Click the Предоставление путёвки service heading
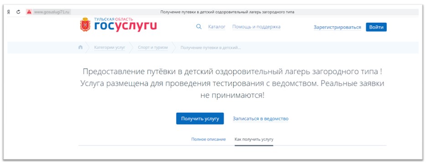The image size is (426, 164). [x=232, y=84]
